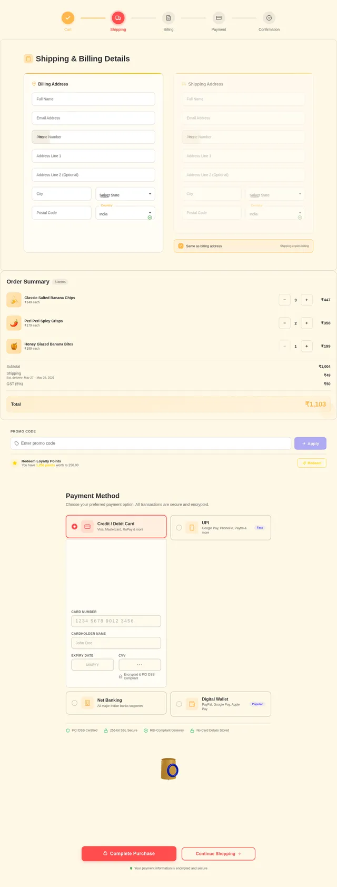The width and height of the screenshot is (337, 887).
Task: Click the Honey Glazed Banana Bites thumbnail
Action: click(x=14, y=346)
